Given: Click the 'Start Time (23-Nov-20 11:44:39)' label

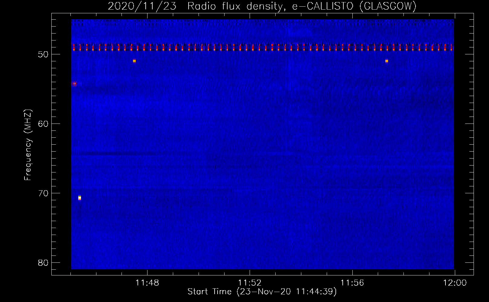Looking at the screenshot, I should [262, 292].
